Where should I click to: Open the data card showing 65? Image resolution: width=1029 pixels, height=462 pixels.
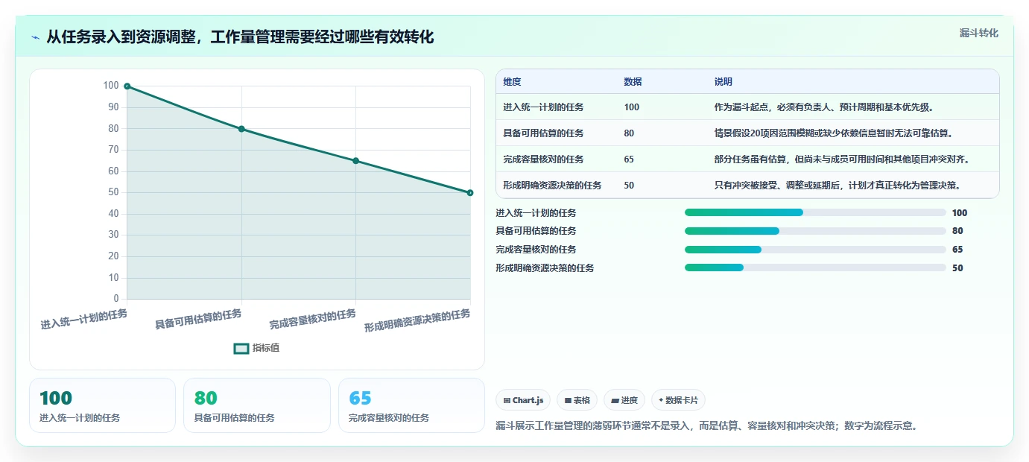coord(411,405)
